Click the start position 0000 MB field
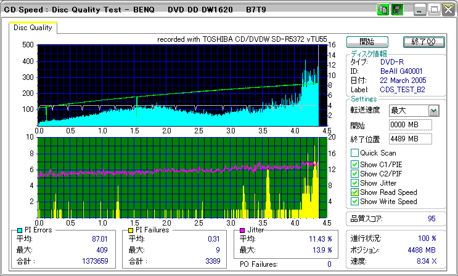 410,125
